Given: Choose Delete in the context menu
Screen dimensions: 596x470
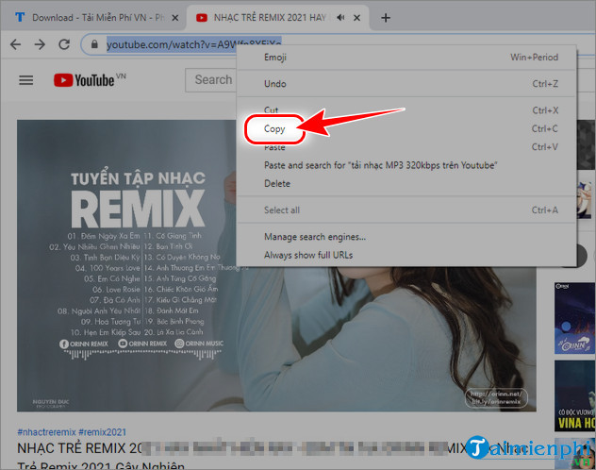Looking at the screenshot, I should pos(406,183).
